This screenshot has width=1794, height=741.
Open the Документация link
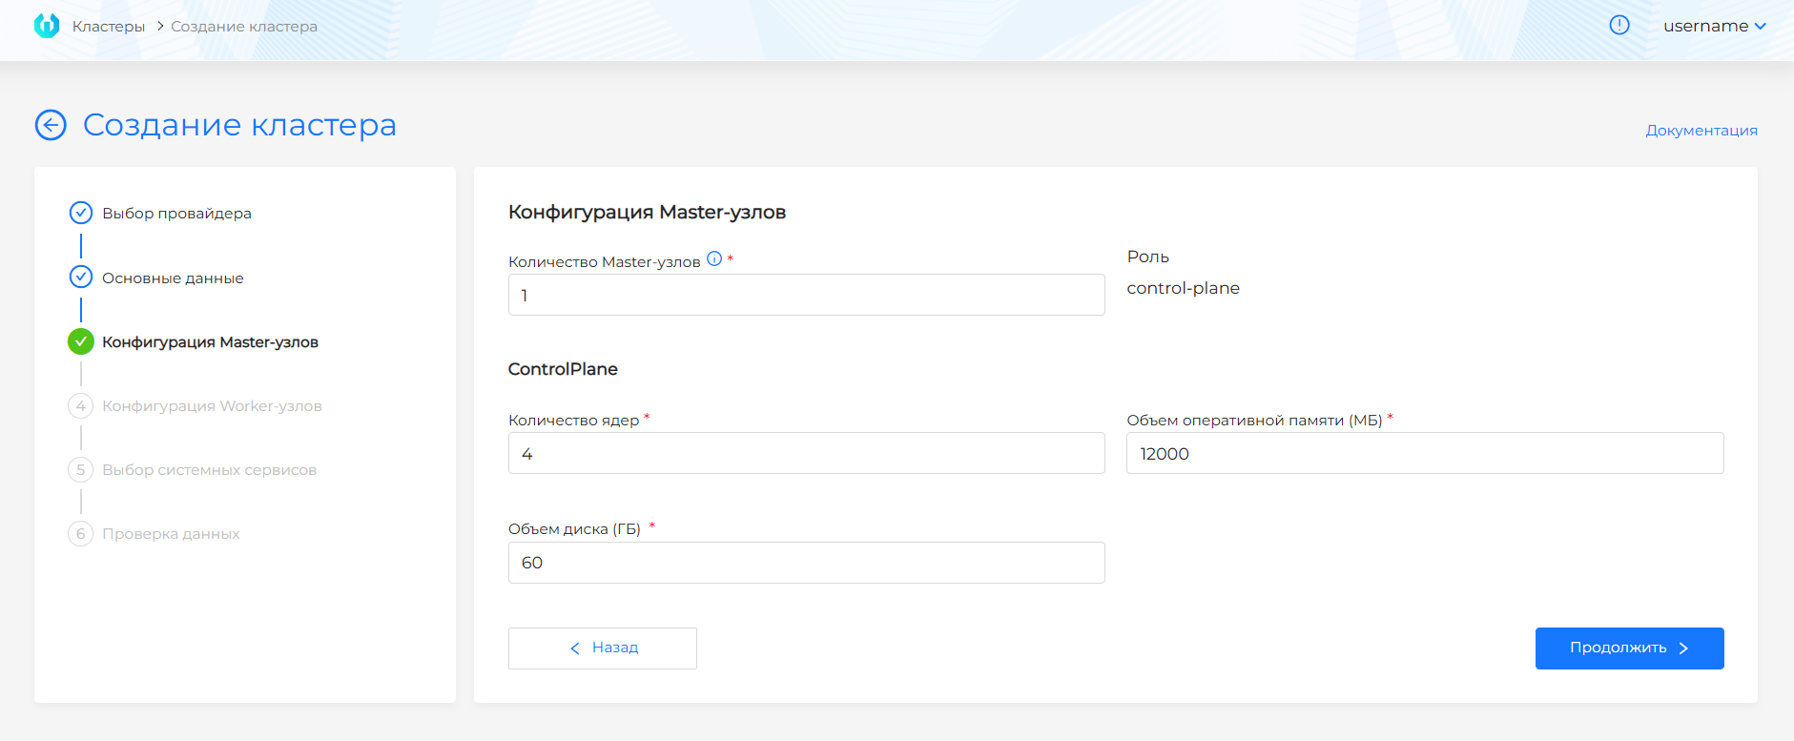(1701, 131)
